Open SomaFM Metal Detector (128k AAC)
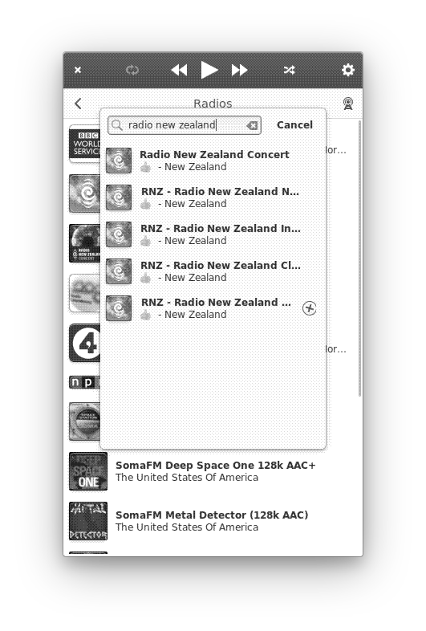This screenshot has height=631, width=426. 213,521
